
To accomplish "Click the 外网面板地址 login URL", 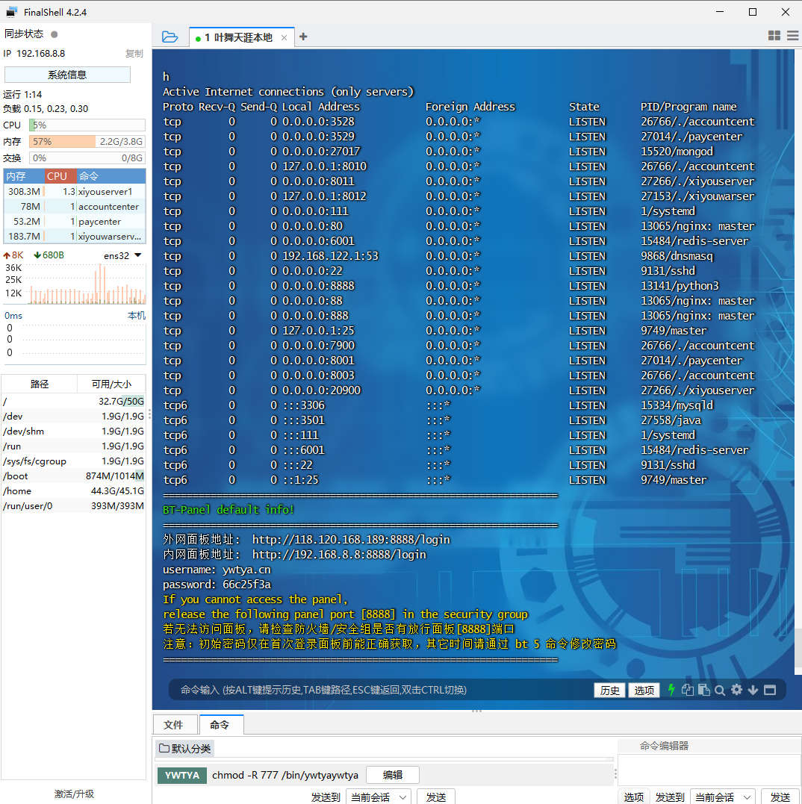I will click(x=351, y=540).
